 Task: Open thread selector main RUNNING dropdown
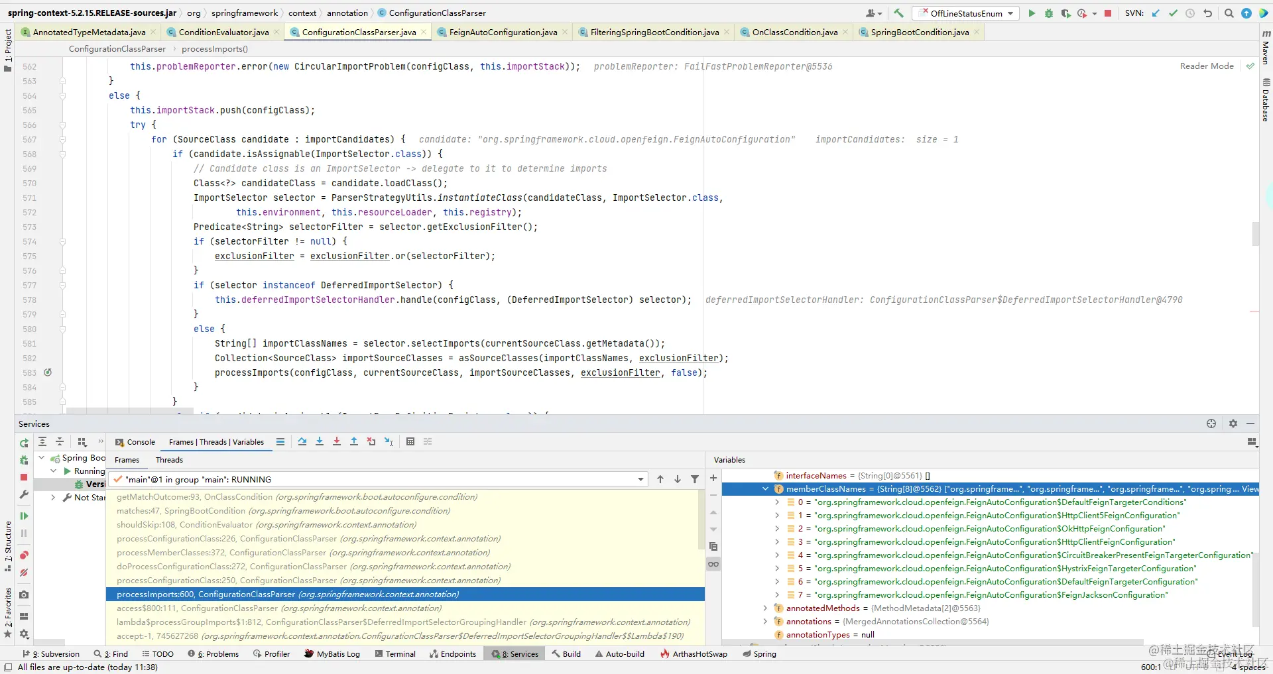click(x=379, y=479)
